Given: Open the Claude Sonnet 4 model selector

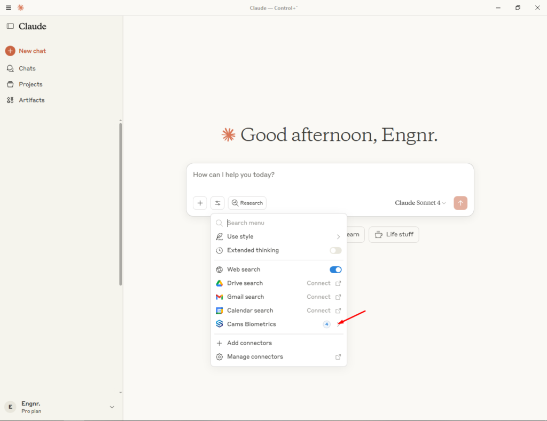Looking at the screenshot, I should [x=420, y=203].
